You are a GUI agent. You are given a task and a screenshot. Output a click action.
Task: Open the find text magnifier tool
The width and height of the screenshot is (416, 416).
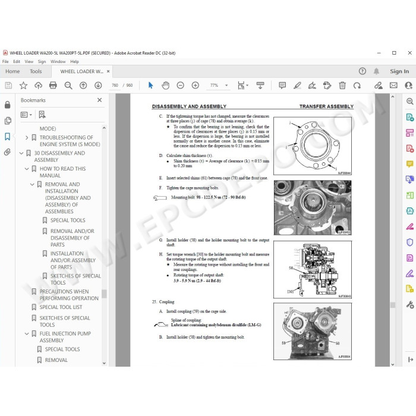click(x=68, y=86)
